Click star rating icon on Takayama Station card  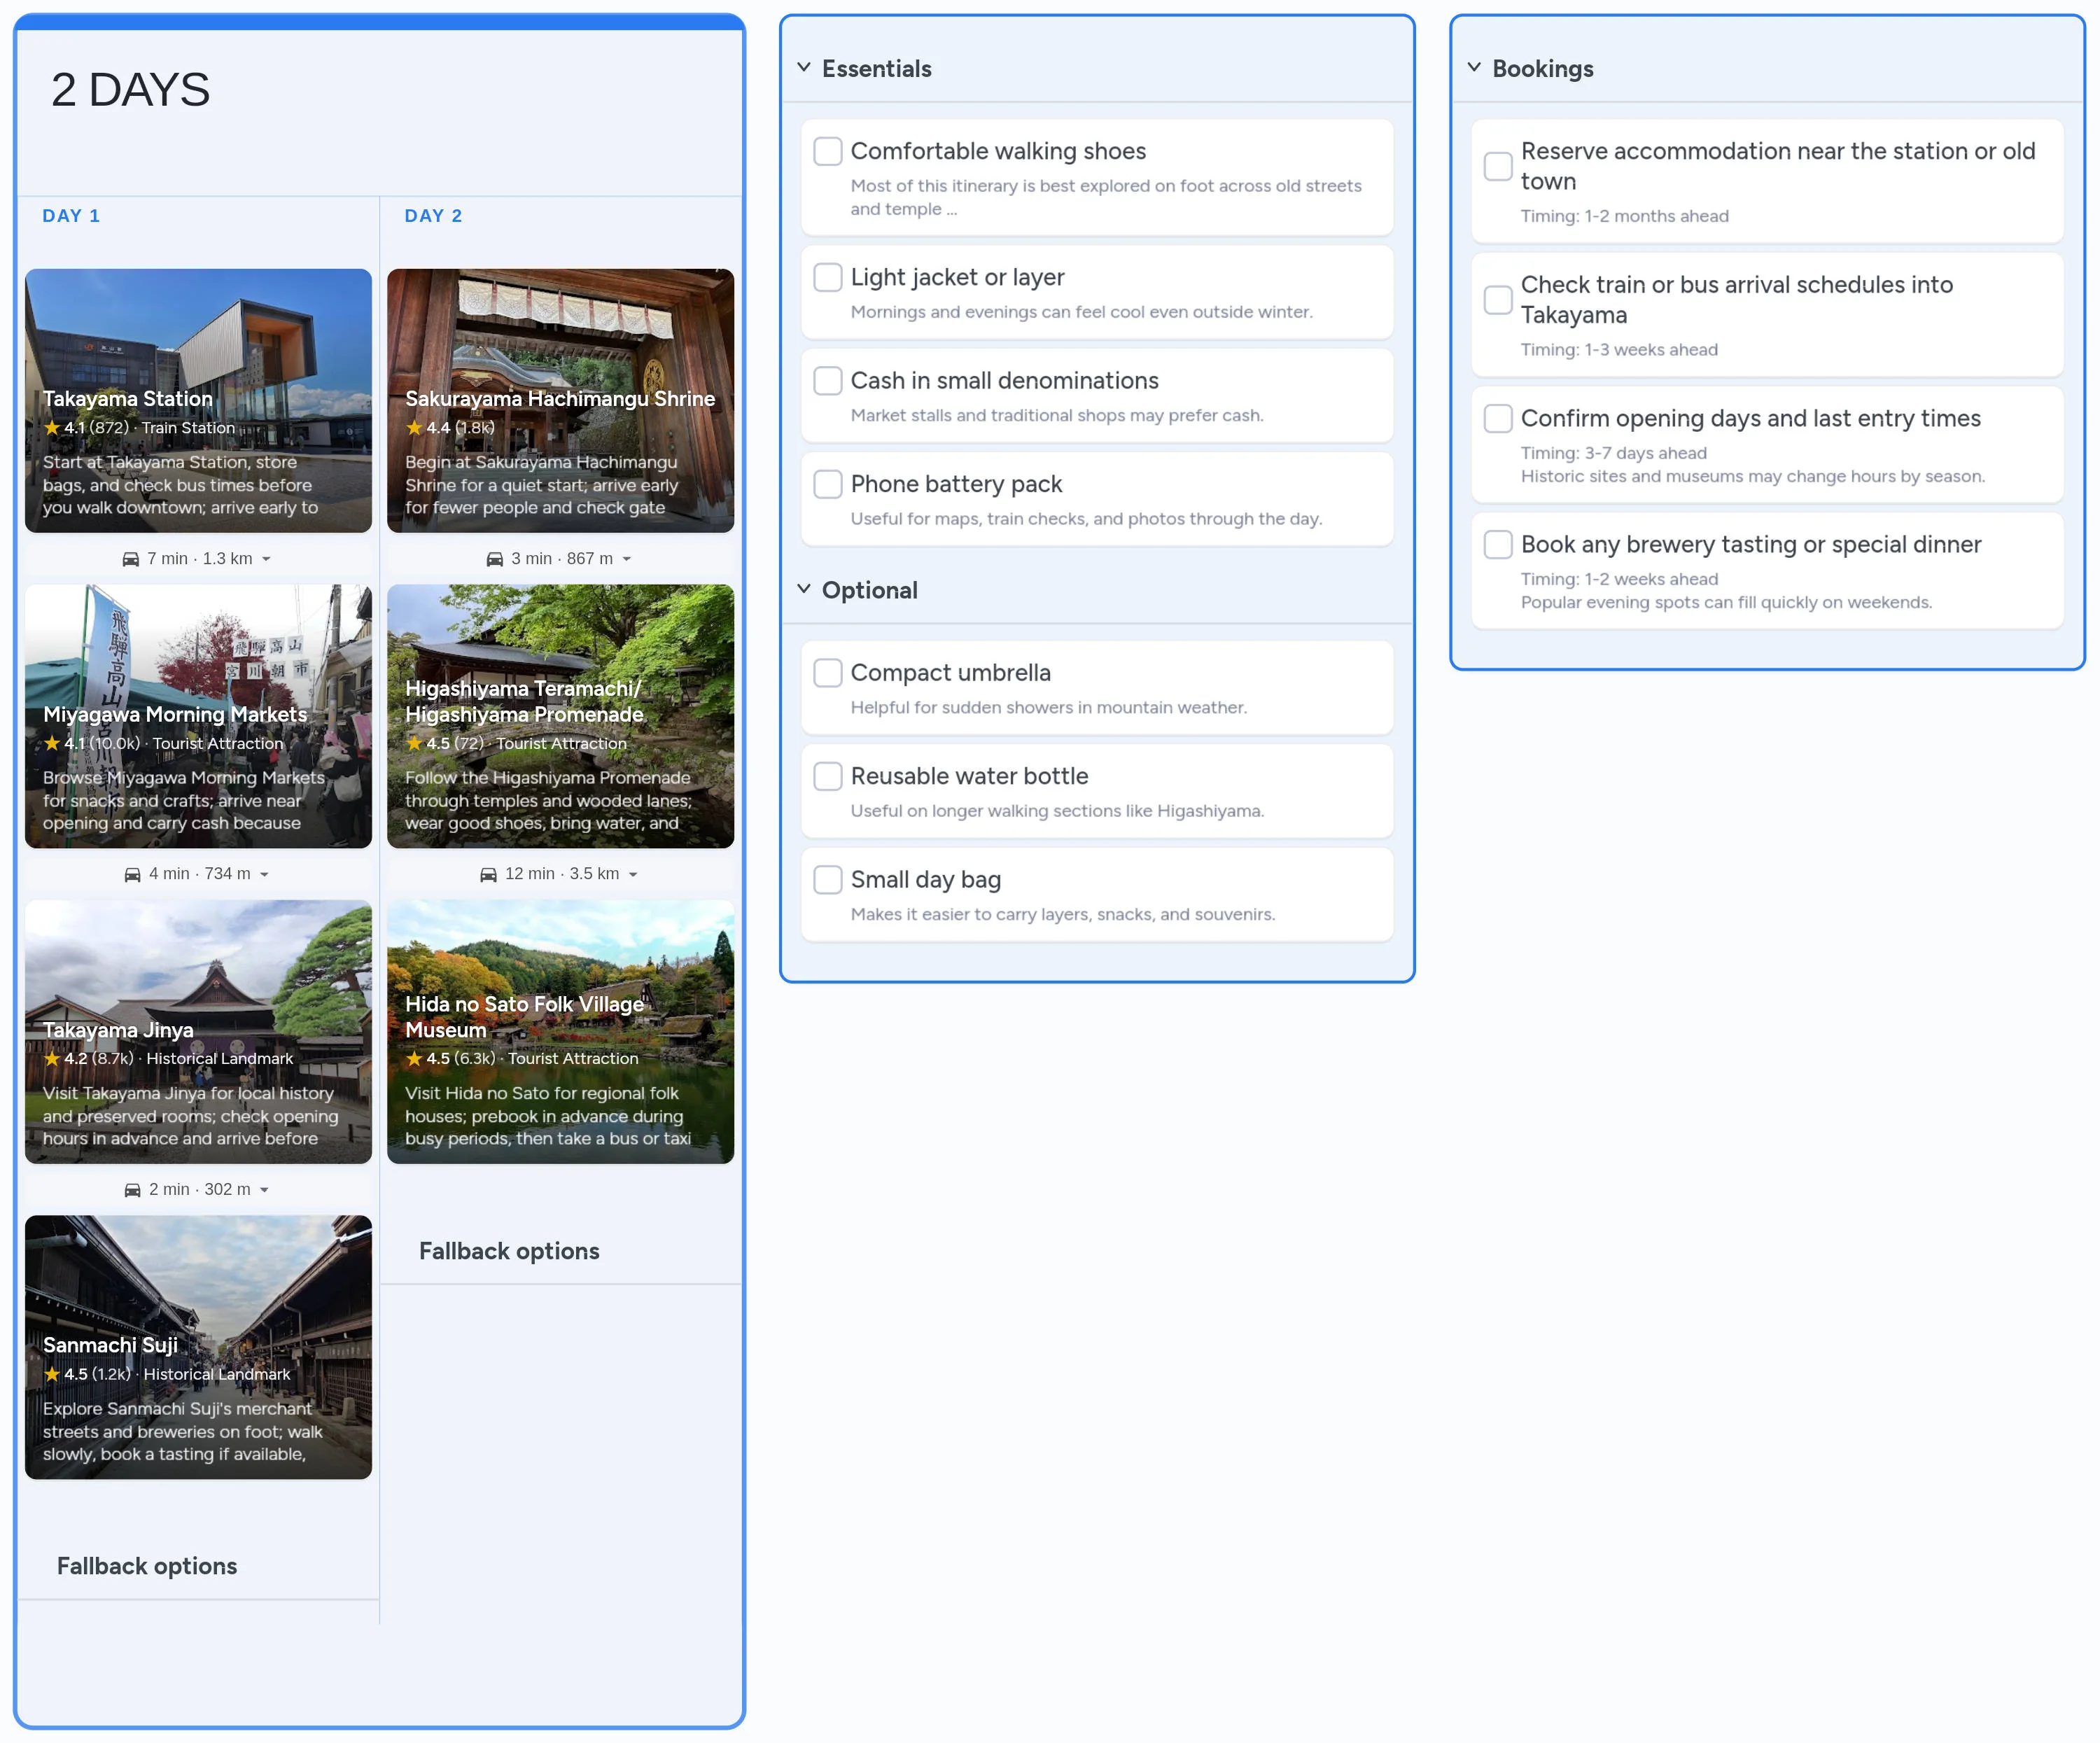52,428
